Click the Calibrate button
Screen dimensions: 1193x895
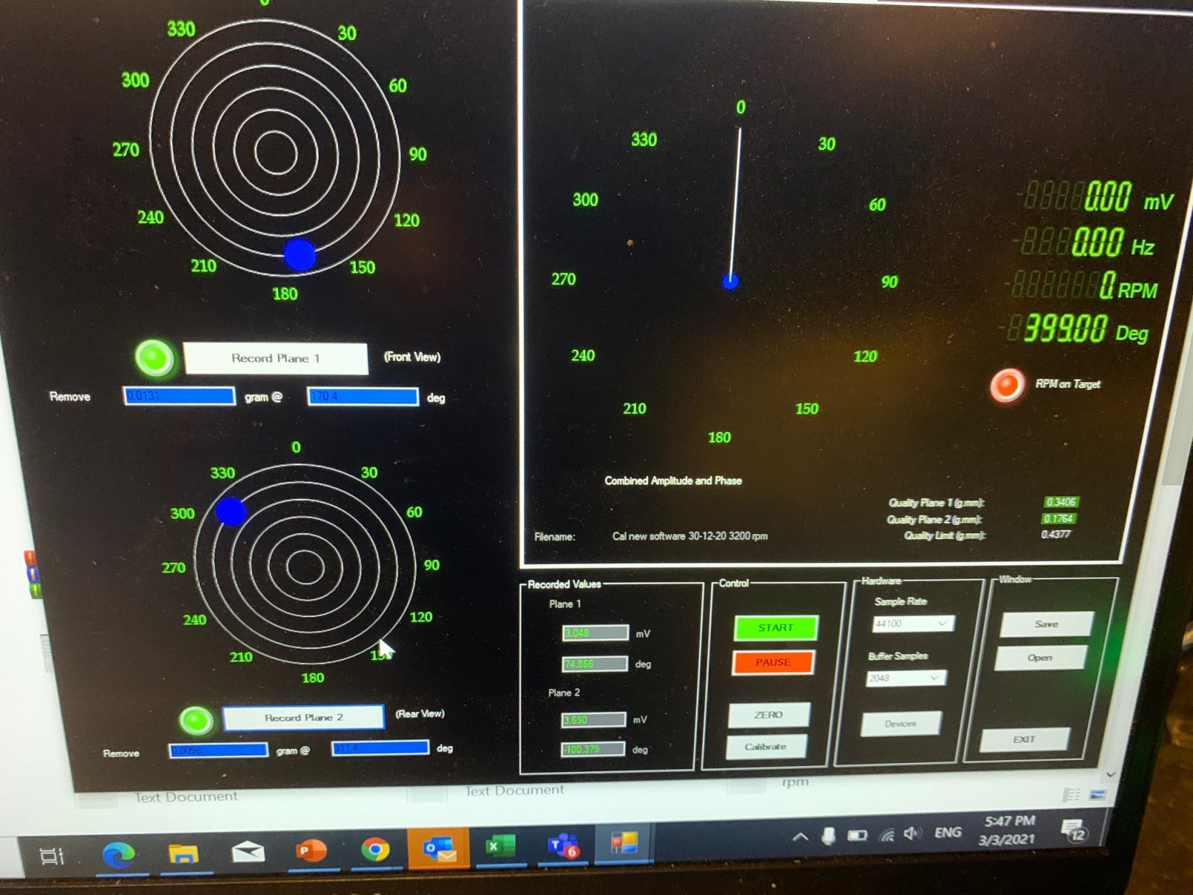tap(766, 747)
